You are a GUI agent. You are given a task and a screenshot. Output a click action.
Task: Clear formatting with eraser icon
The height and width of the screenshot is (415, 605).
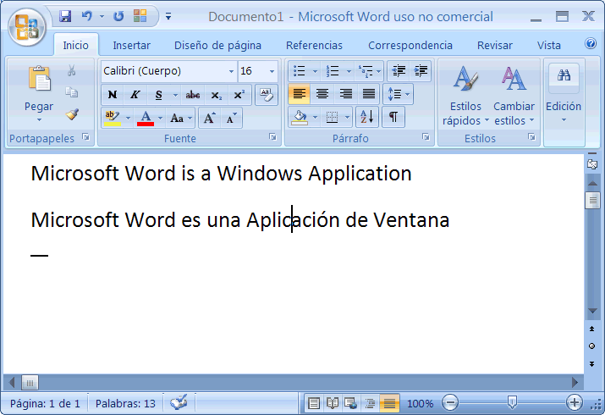267,95
